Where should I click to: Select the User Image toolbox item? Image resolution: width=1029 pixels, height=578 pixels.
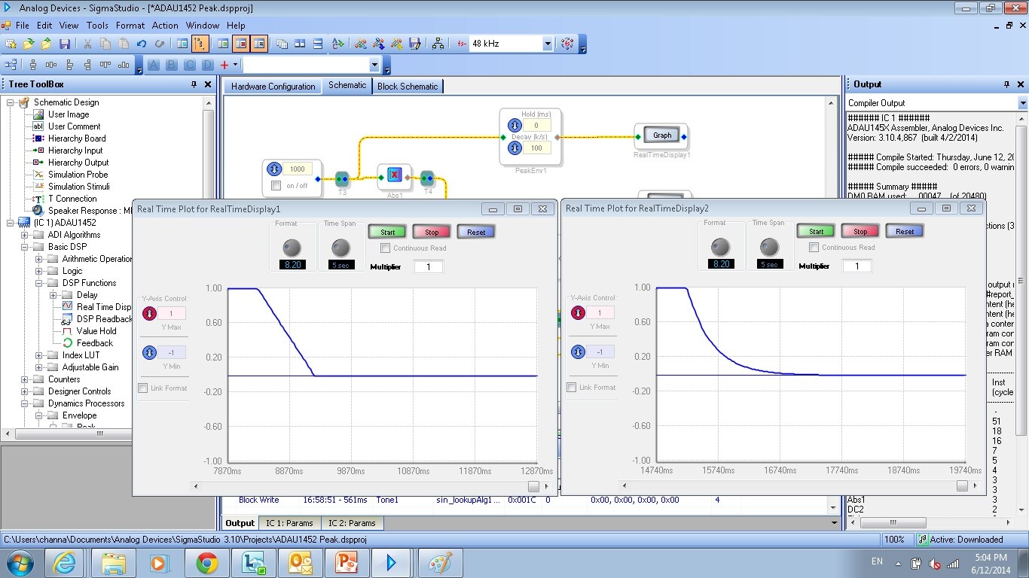pos(69,114)
